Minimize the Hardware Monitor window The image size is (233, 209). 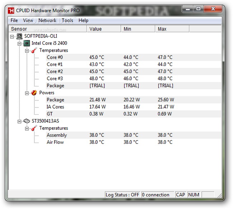pos(188,9)
